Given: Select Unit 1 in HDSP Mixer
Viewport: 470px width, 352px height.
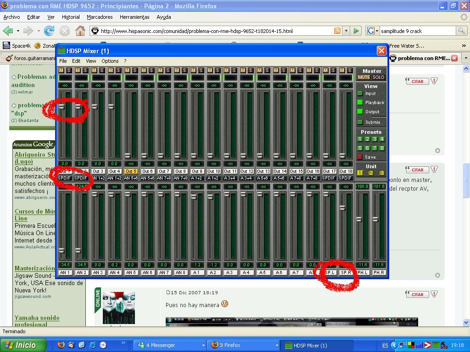Looking at the screenshot, I should 360,173.
